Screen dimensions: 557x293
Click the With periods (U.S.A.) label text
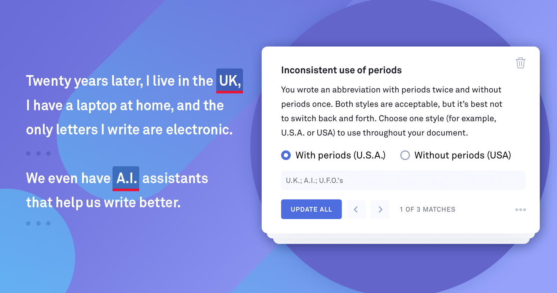pyautogui.click(x=340, y=155)
